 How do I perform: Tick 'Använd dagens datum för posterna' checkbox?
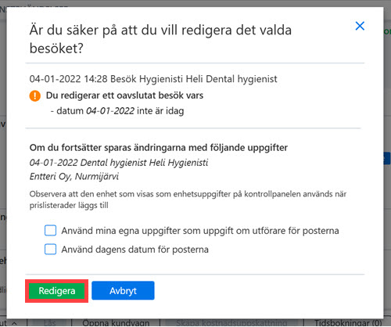click(50, 250)
